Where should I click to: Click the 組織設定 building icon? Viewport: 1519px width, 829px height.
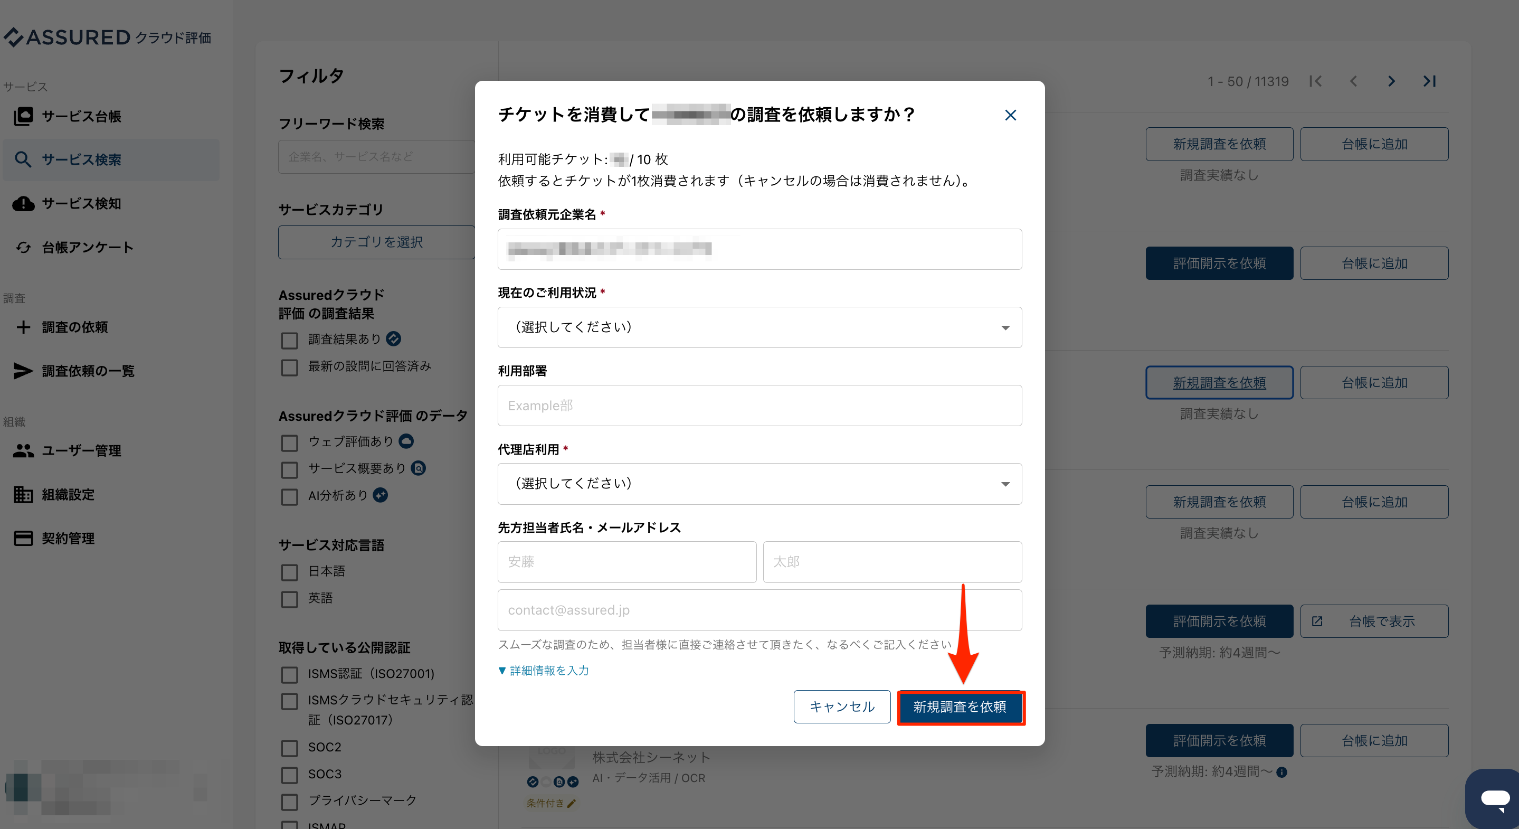[24, 494]
